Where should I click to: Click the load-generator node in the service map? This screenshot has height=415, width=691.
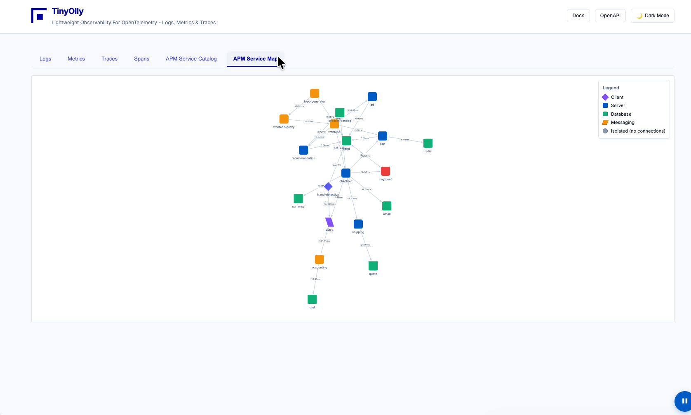pyautogui.click(x=315, y=93)
